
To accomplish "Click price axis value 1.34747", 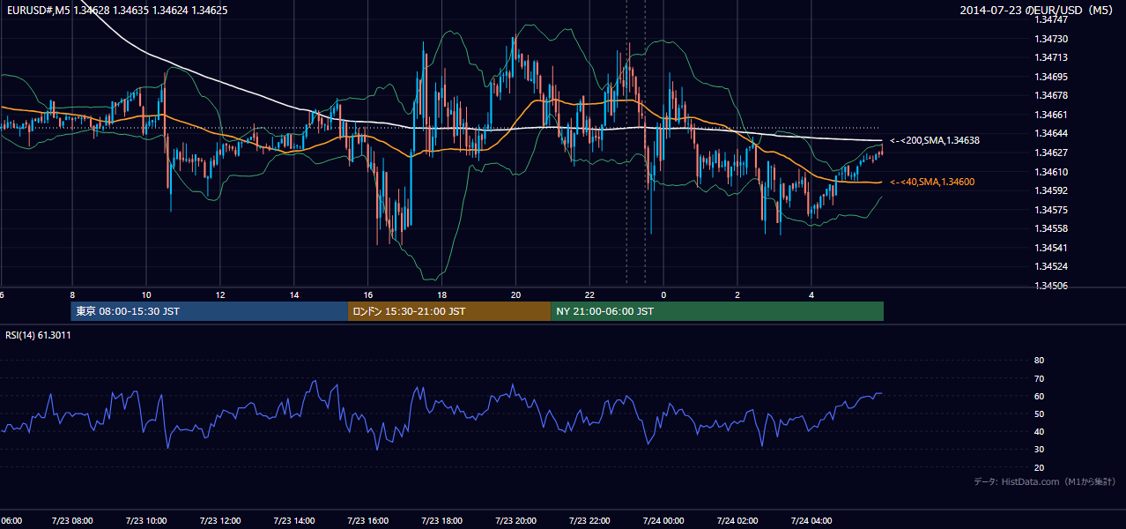I will click(x=1051, y=19).
